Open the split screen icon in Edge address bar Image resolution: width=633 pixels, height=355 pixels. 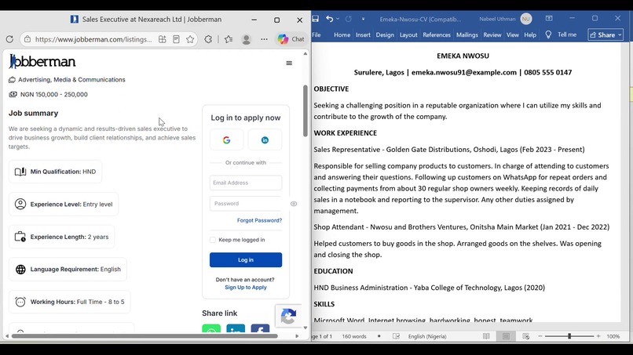163,39
